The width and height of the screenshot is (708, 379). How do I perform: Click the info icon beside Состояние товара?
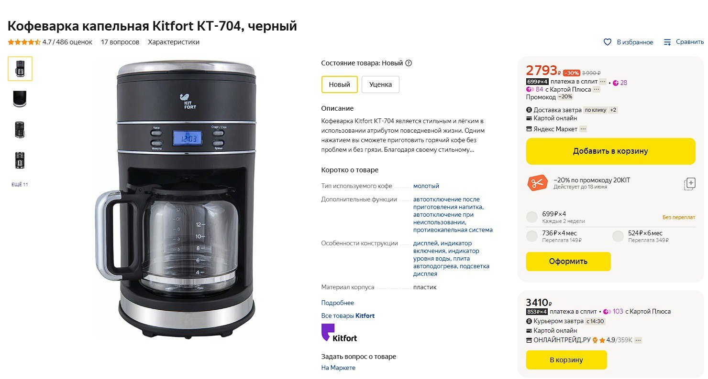coord(409,63)
